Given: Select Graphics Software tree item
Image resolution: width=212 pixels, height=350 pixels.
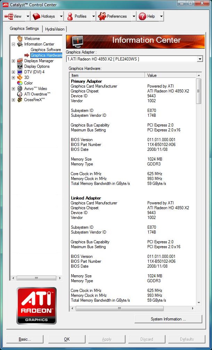Looking at the screenshot, I should point(46,50).
